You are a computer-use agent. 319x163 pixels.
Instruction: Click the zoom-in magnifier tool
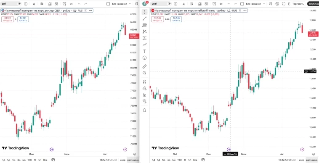pyautogui.click(x=145, y=73)
